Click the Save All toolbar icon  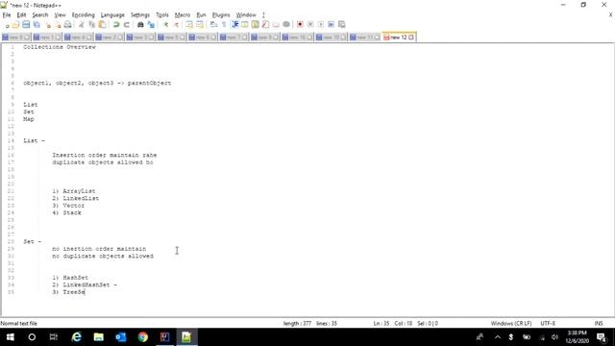tap(37, 25)
